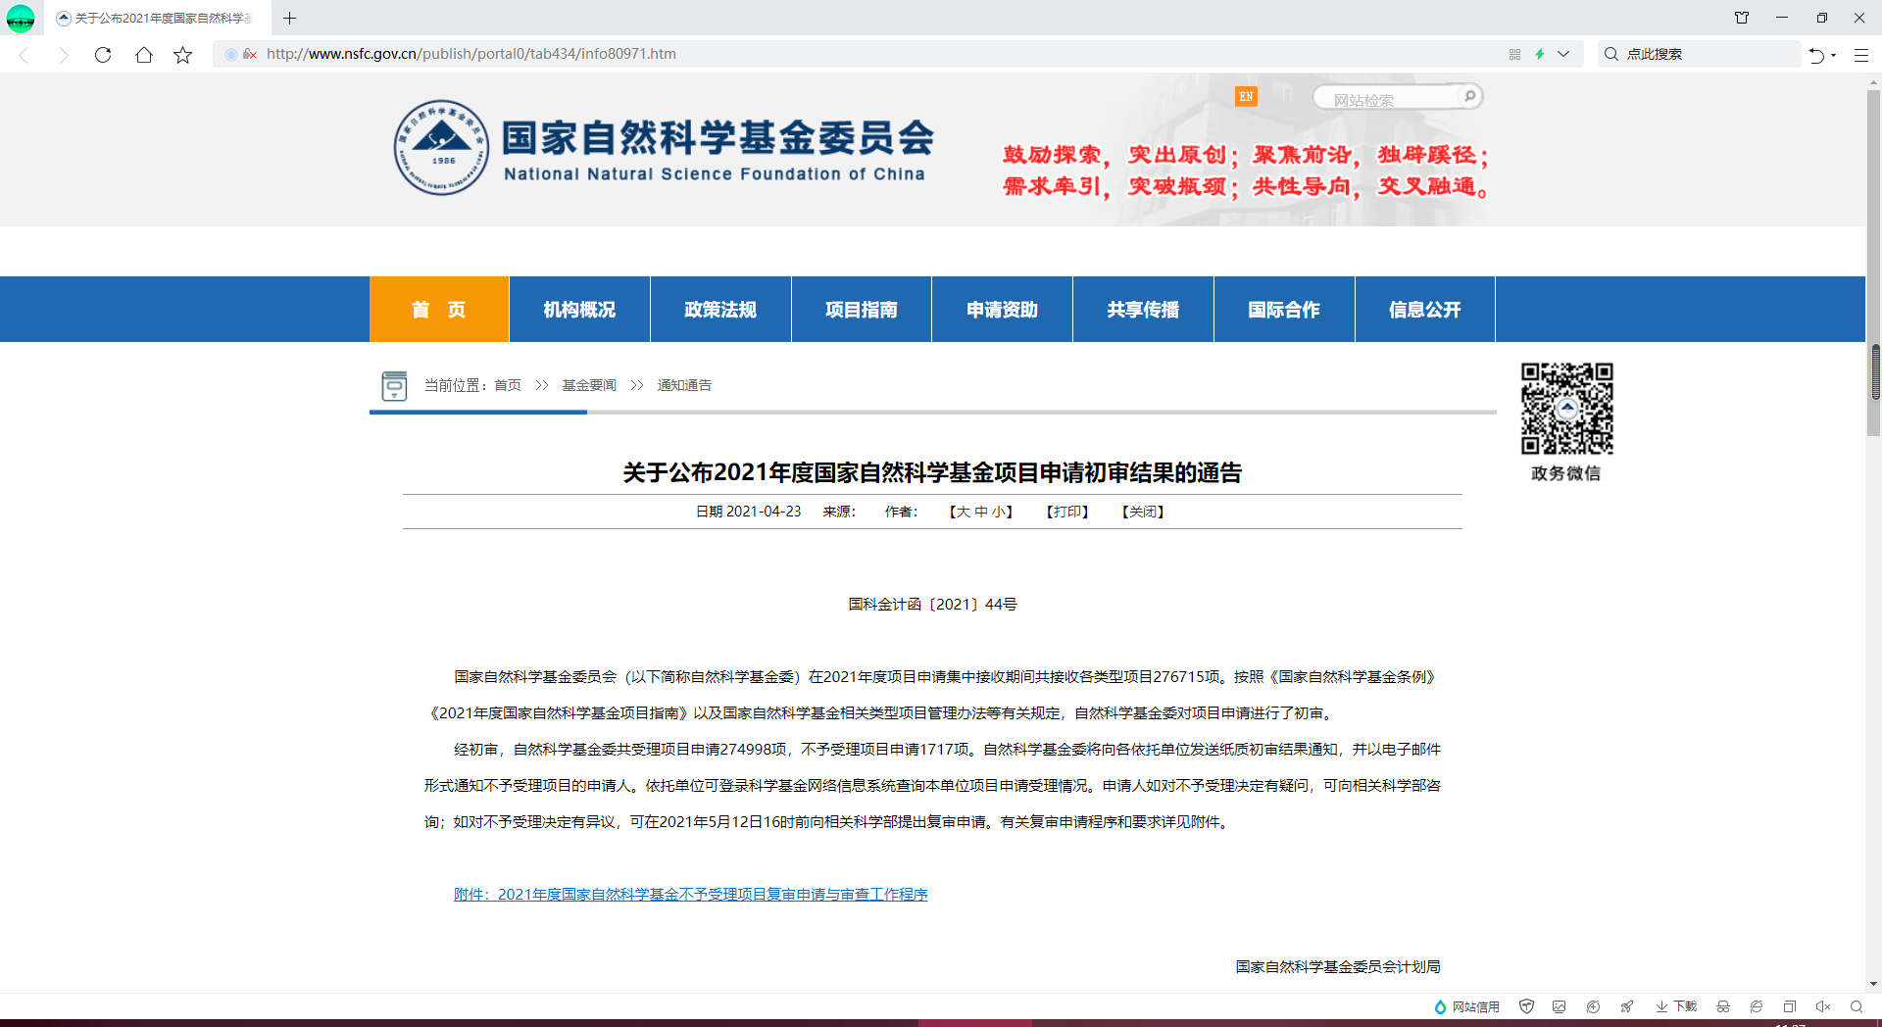Open the 附件 attachment link for 2021 review procedure

point(690,894)
